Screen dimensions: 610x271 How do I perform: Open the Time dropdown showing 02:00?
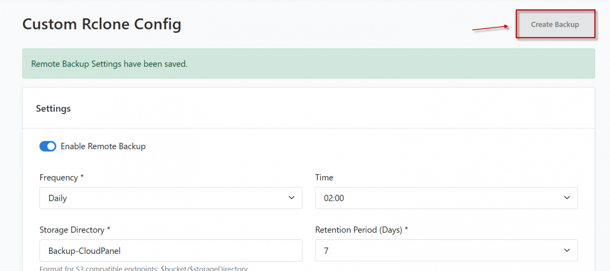pyautogui.click(x=446, y=198)
